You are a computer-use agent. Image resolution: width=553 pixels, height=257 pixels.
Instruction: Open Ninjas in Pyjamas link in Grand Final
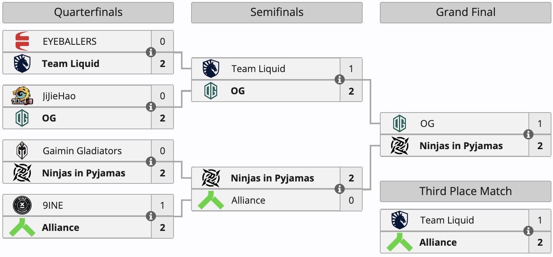pos(461,146)
